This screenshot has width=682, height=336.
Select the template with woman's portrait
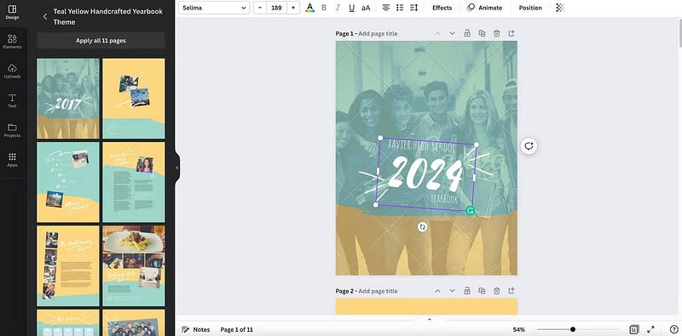point(134,182)
